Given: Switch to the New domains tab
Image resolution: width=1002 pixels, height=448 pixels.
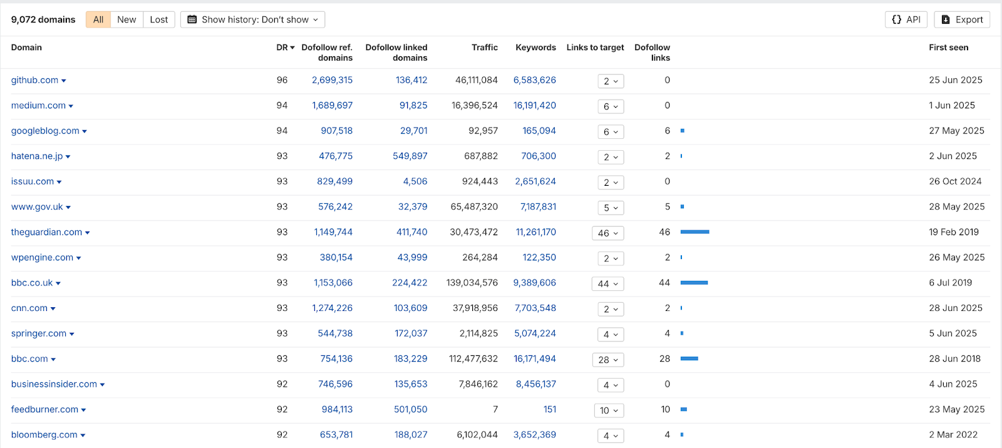Looking at the screenshot, I should click(127, 19).
